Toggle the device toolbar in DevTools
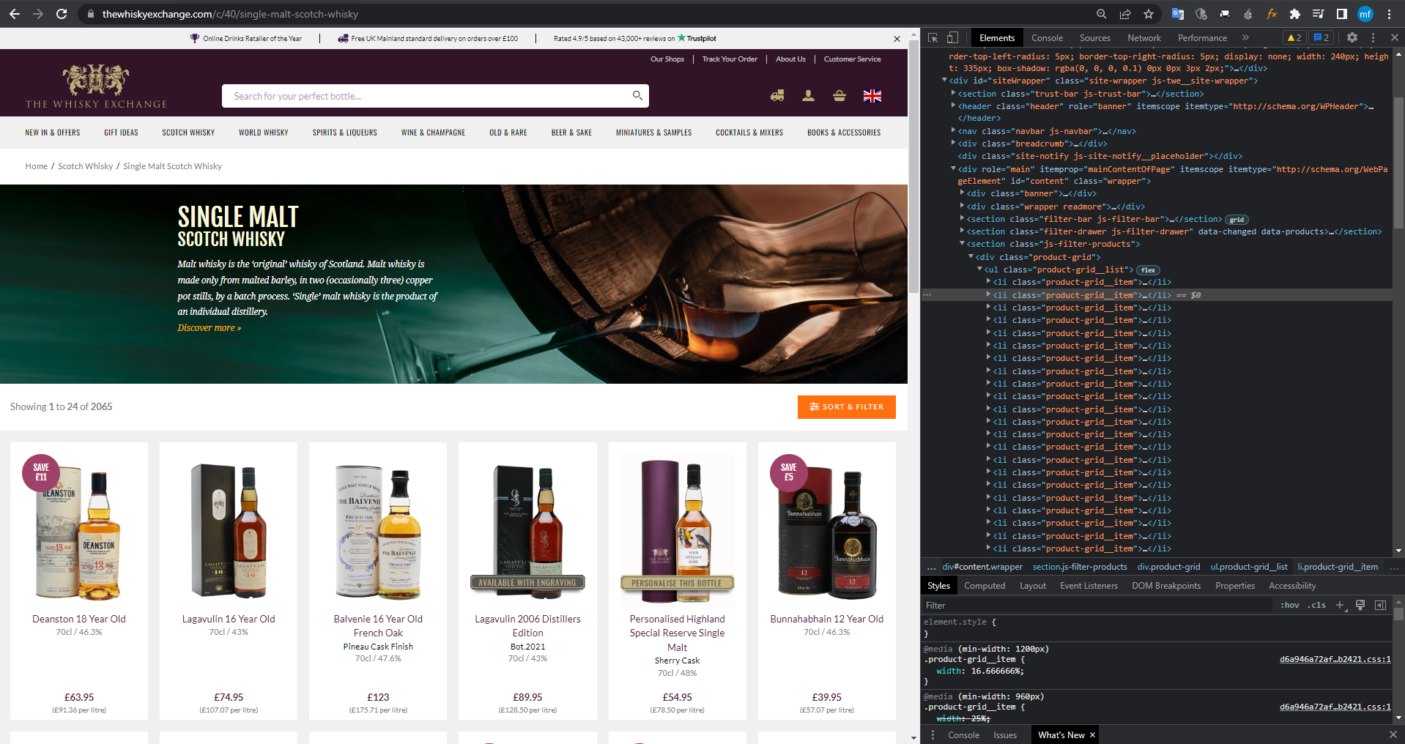This screenshot has width=1405, height=744. 952,37
